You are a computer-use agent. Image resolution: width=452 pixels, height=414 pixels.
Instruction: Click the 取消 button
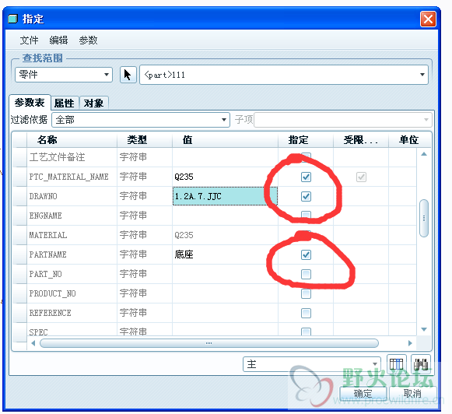[412, 394]
